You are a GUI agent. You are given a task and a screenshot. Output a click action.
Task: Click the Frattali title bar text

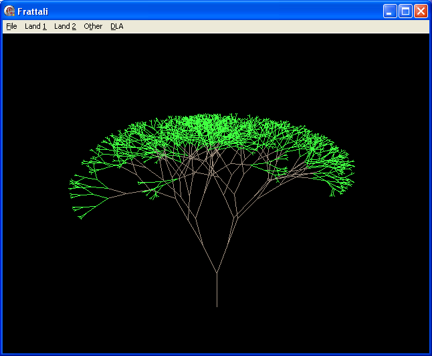33,11
